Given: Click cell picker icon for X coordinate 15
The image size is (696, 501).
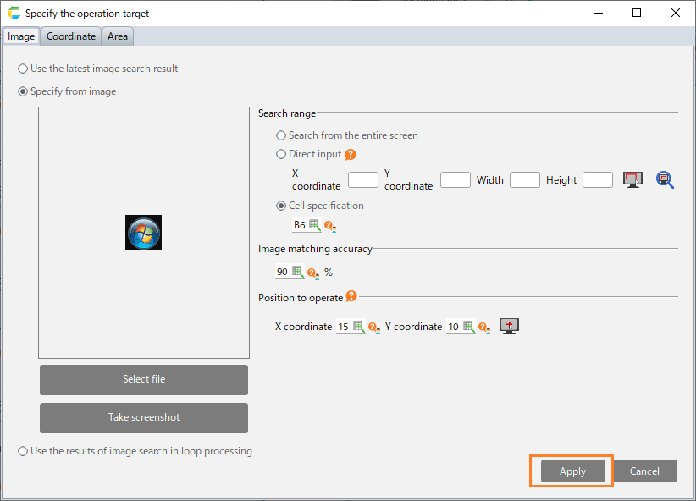Looking at the screenshot, I should 358,326.
